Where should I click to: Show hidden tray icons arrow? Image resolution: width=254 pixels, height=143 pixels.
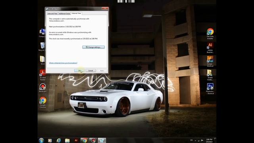tap(195, 141)
